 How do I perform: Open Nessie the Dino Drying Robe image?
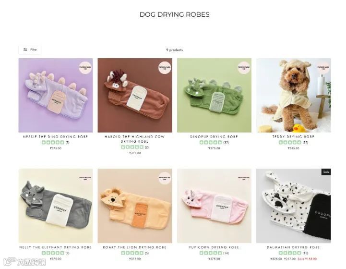tap(56, 95)
